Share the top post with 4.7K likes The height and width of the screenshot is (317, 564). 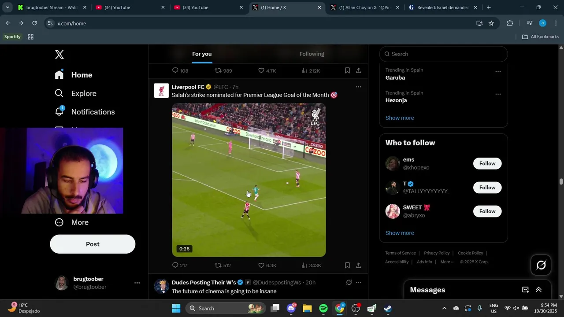[359, 70]
